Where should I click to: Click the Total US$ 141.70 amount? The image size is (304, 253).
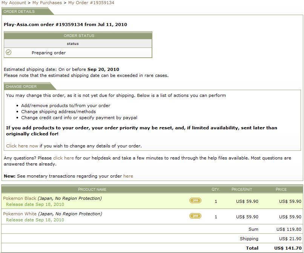[288, 248]
